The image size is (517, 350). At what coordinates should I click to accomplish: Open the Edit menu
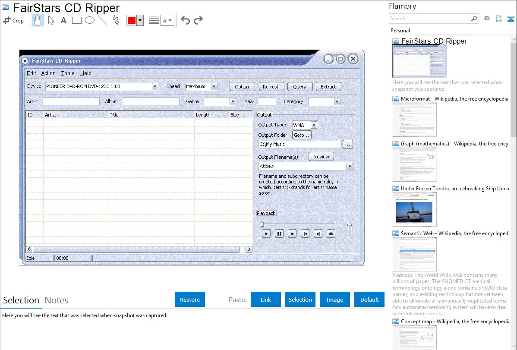32,73
